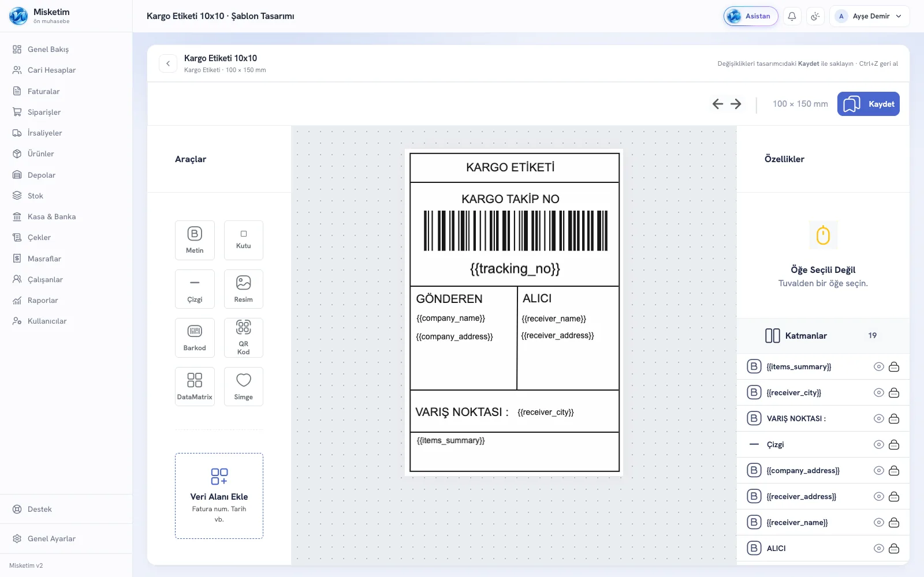Select the Çizgi line tool

point(195,289)
